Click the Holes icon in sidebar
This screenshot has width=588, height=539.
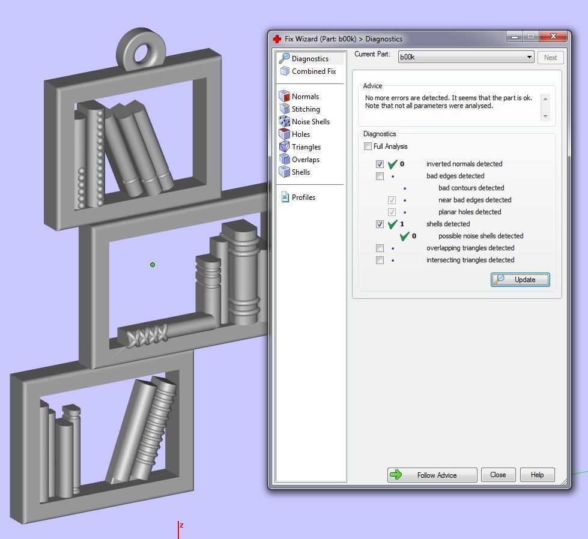pyautogui.click(x=285, y=134)
